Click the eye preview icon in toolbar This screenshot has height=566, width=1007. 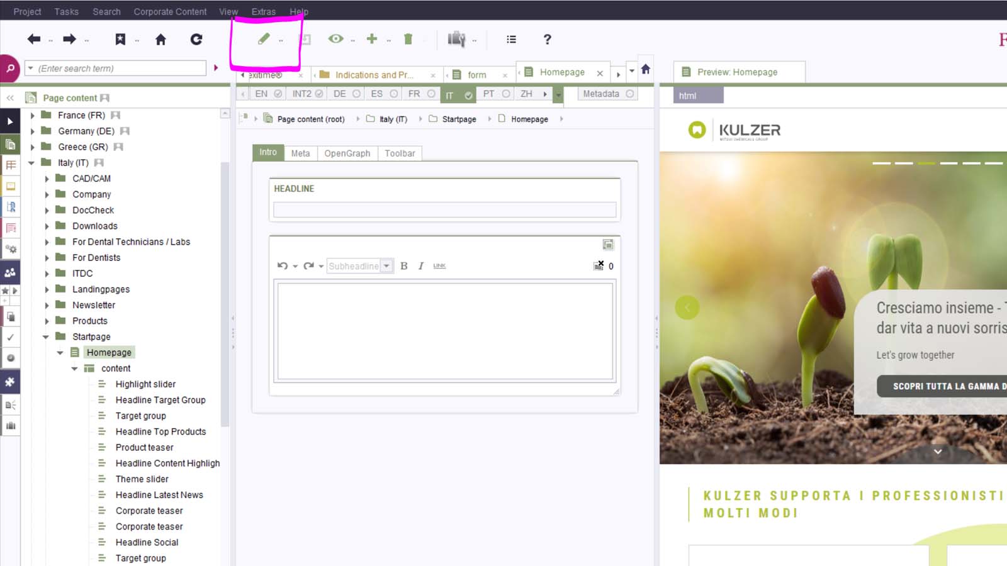pos(335,39)
